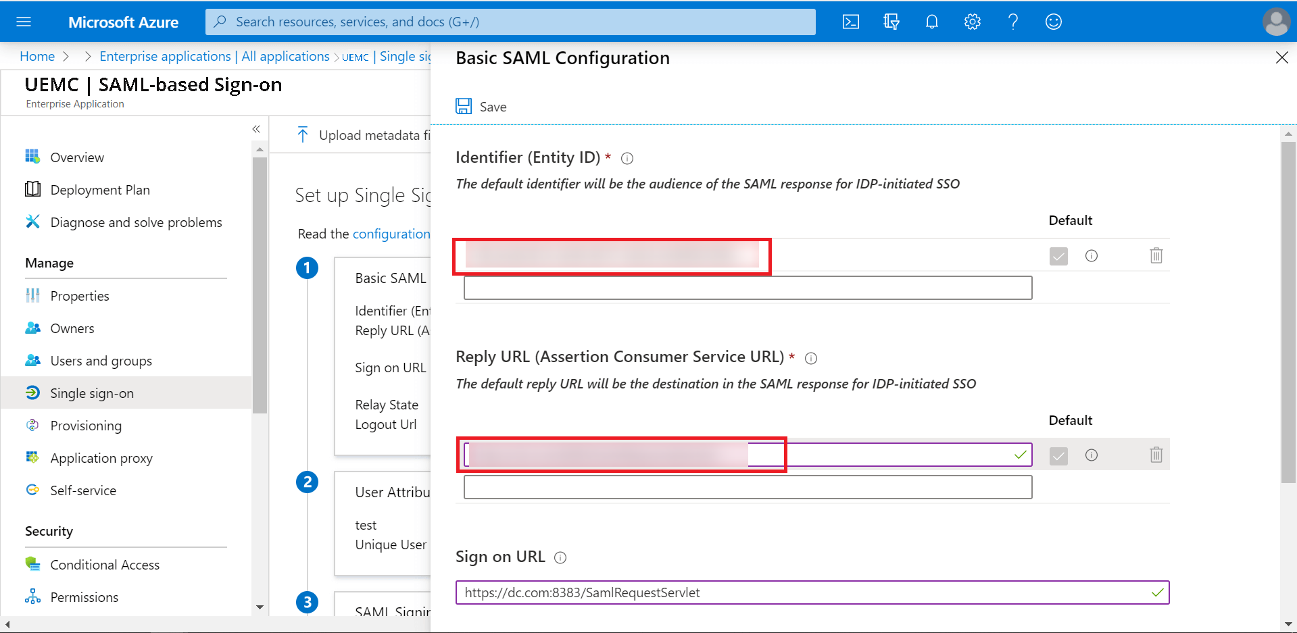The image size is (1297, 633).
Task: Open Users and groups menu item
Action: tap(101, 361)
